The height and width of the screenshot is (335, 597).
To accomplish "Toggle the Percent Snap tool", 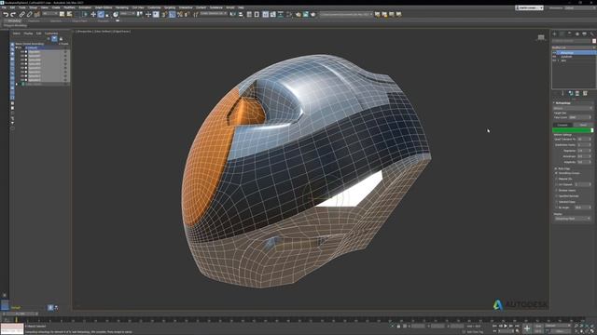I will [180, 15].
